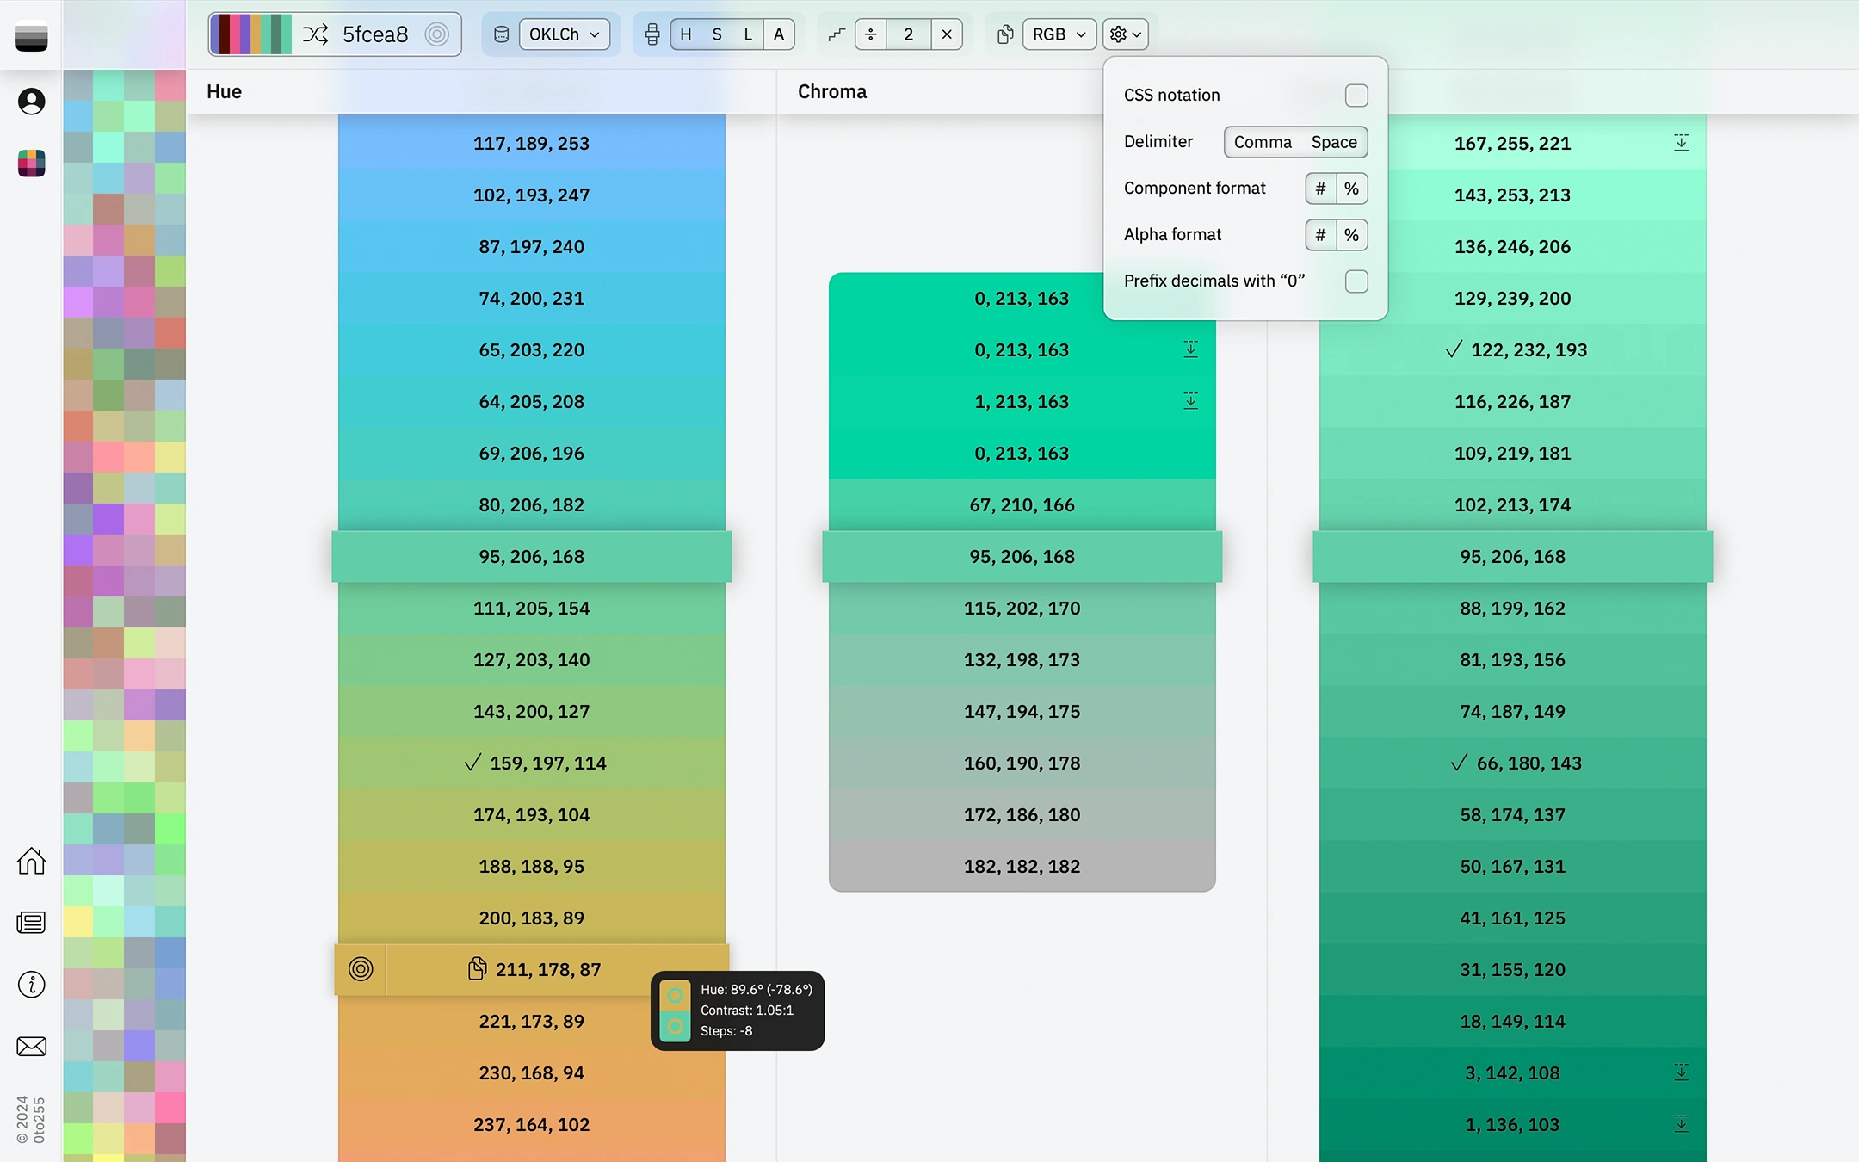The height and width of the screenshot is (1162, 1859).
Task: Open the RGB output format dropdown
Action: [x=1058, y=34]
